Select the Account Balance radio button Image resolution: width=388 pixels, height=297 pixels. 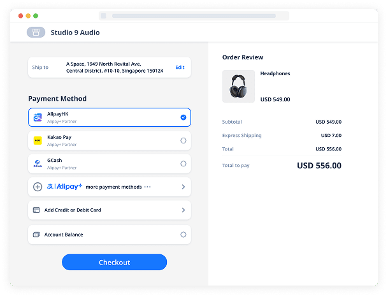pyautogui.click(x=183, y=235)
